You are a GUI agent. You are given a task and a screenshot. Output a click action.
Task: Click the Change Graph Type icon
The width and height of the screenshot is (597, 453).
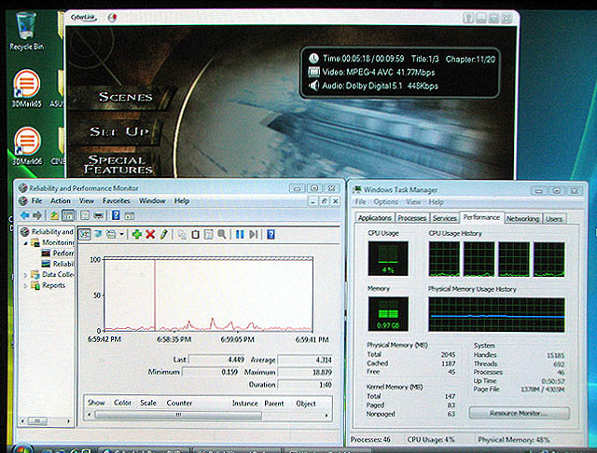click(x=111, y=234)
